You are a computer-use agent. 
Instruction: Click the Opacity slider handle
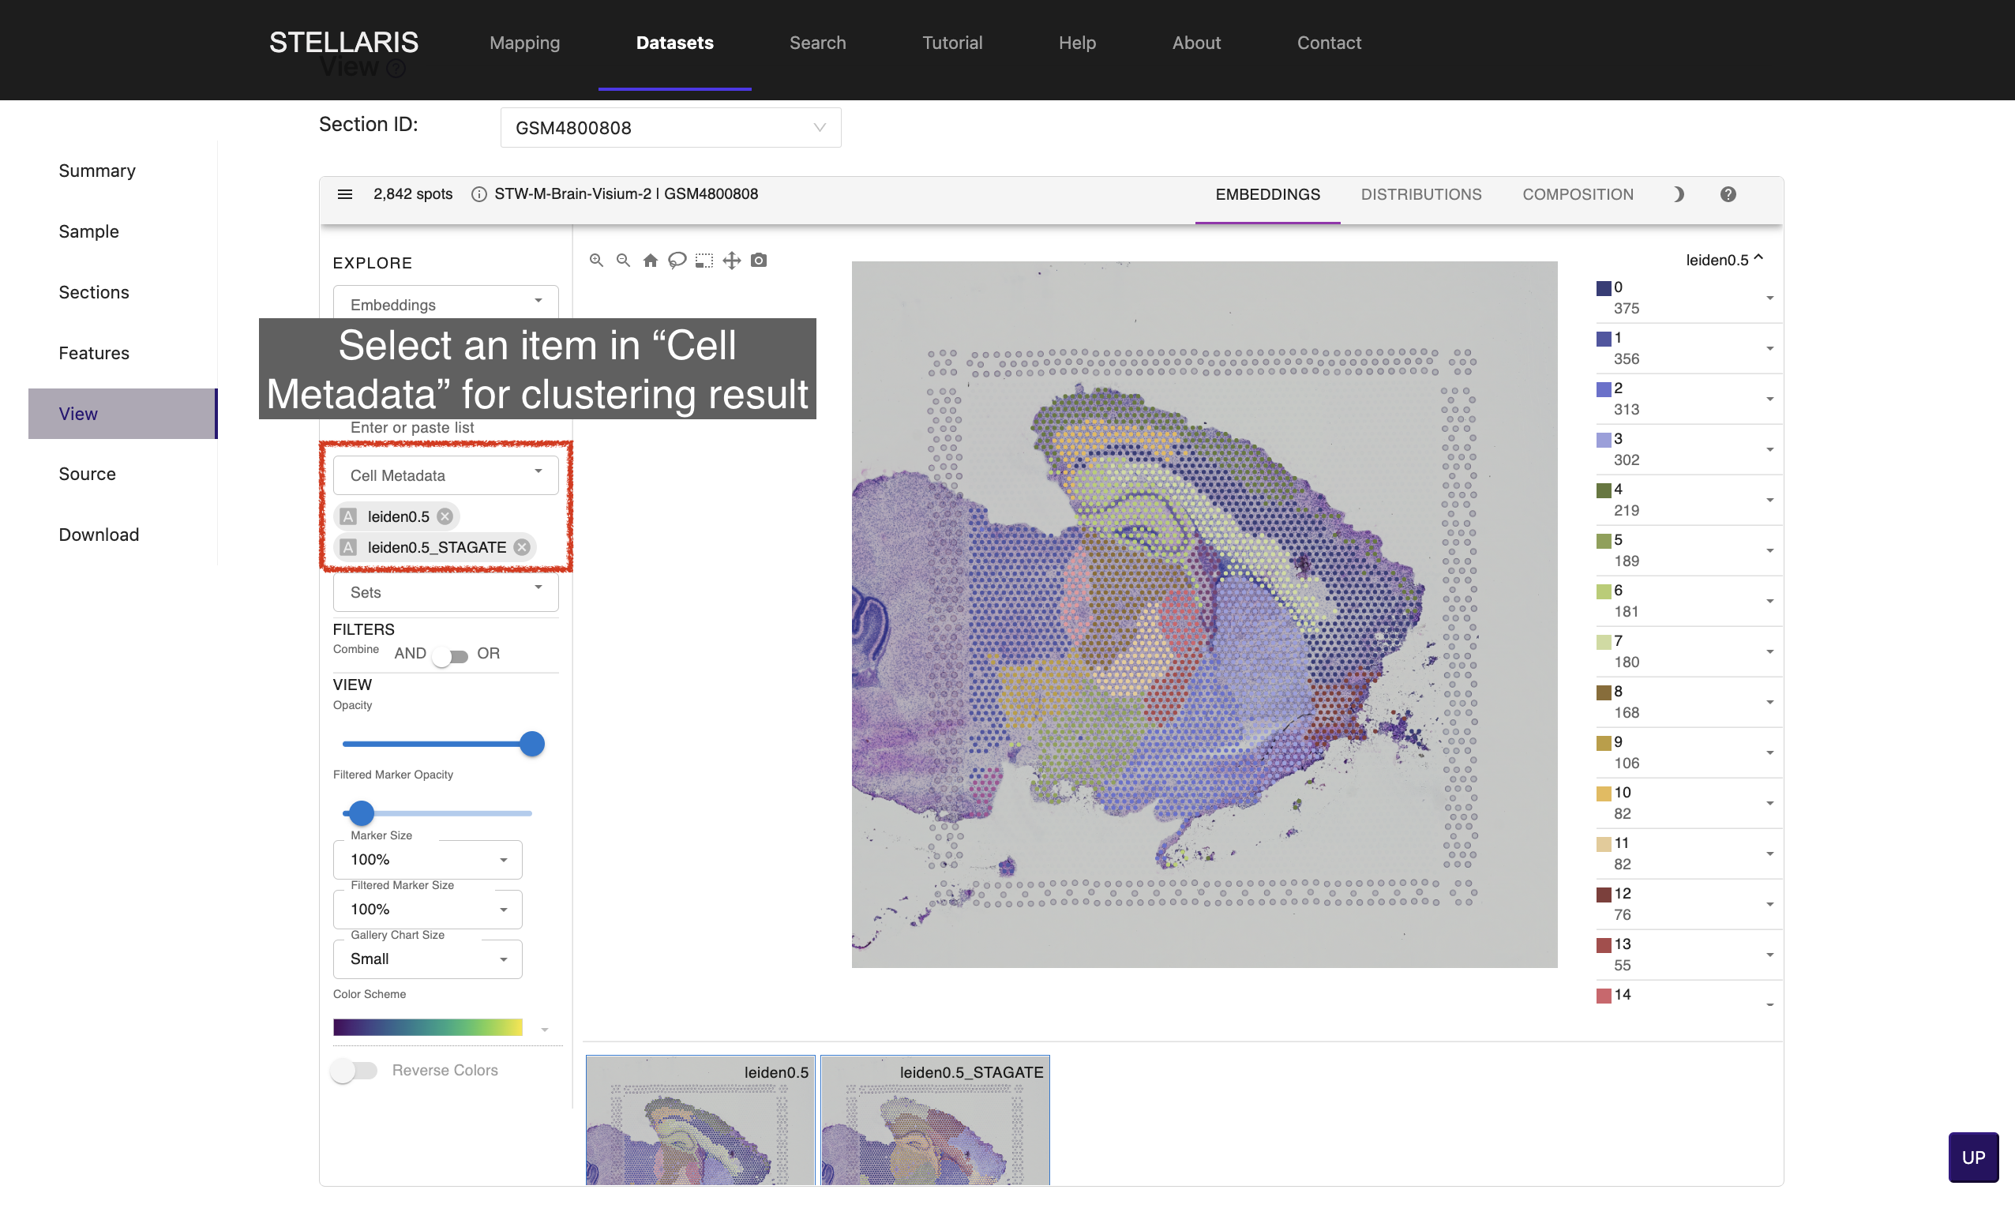point(532,744)
